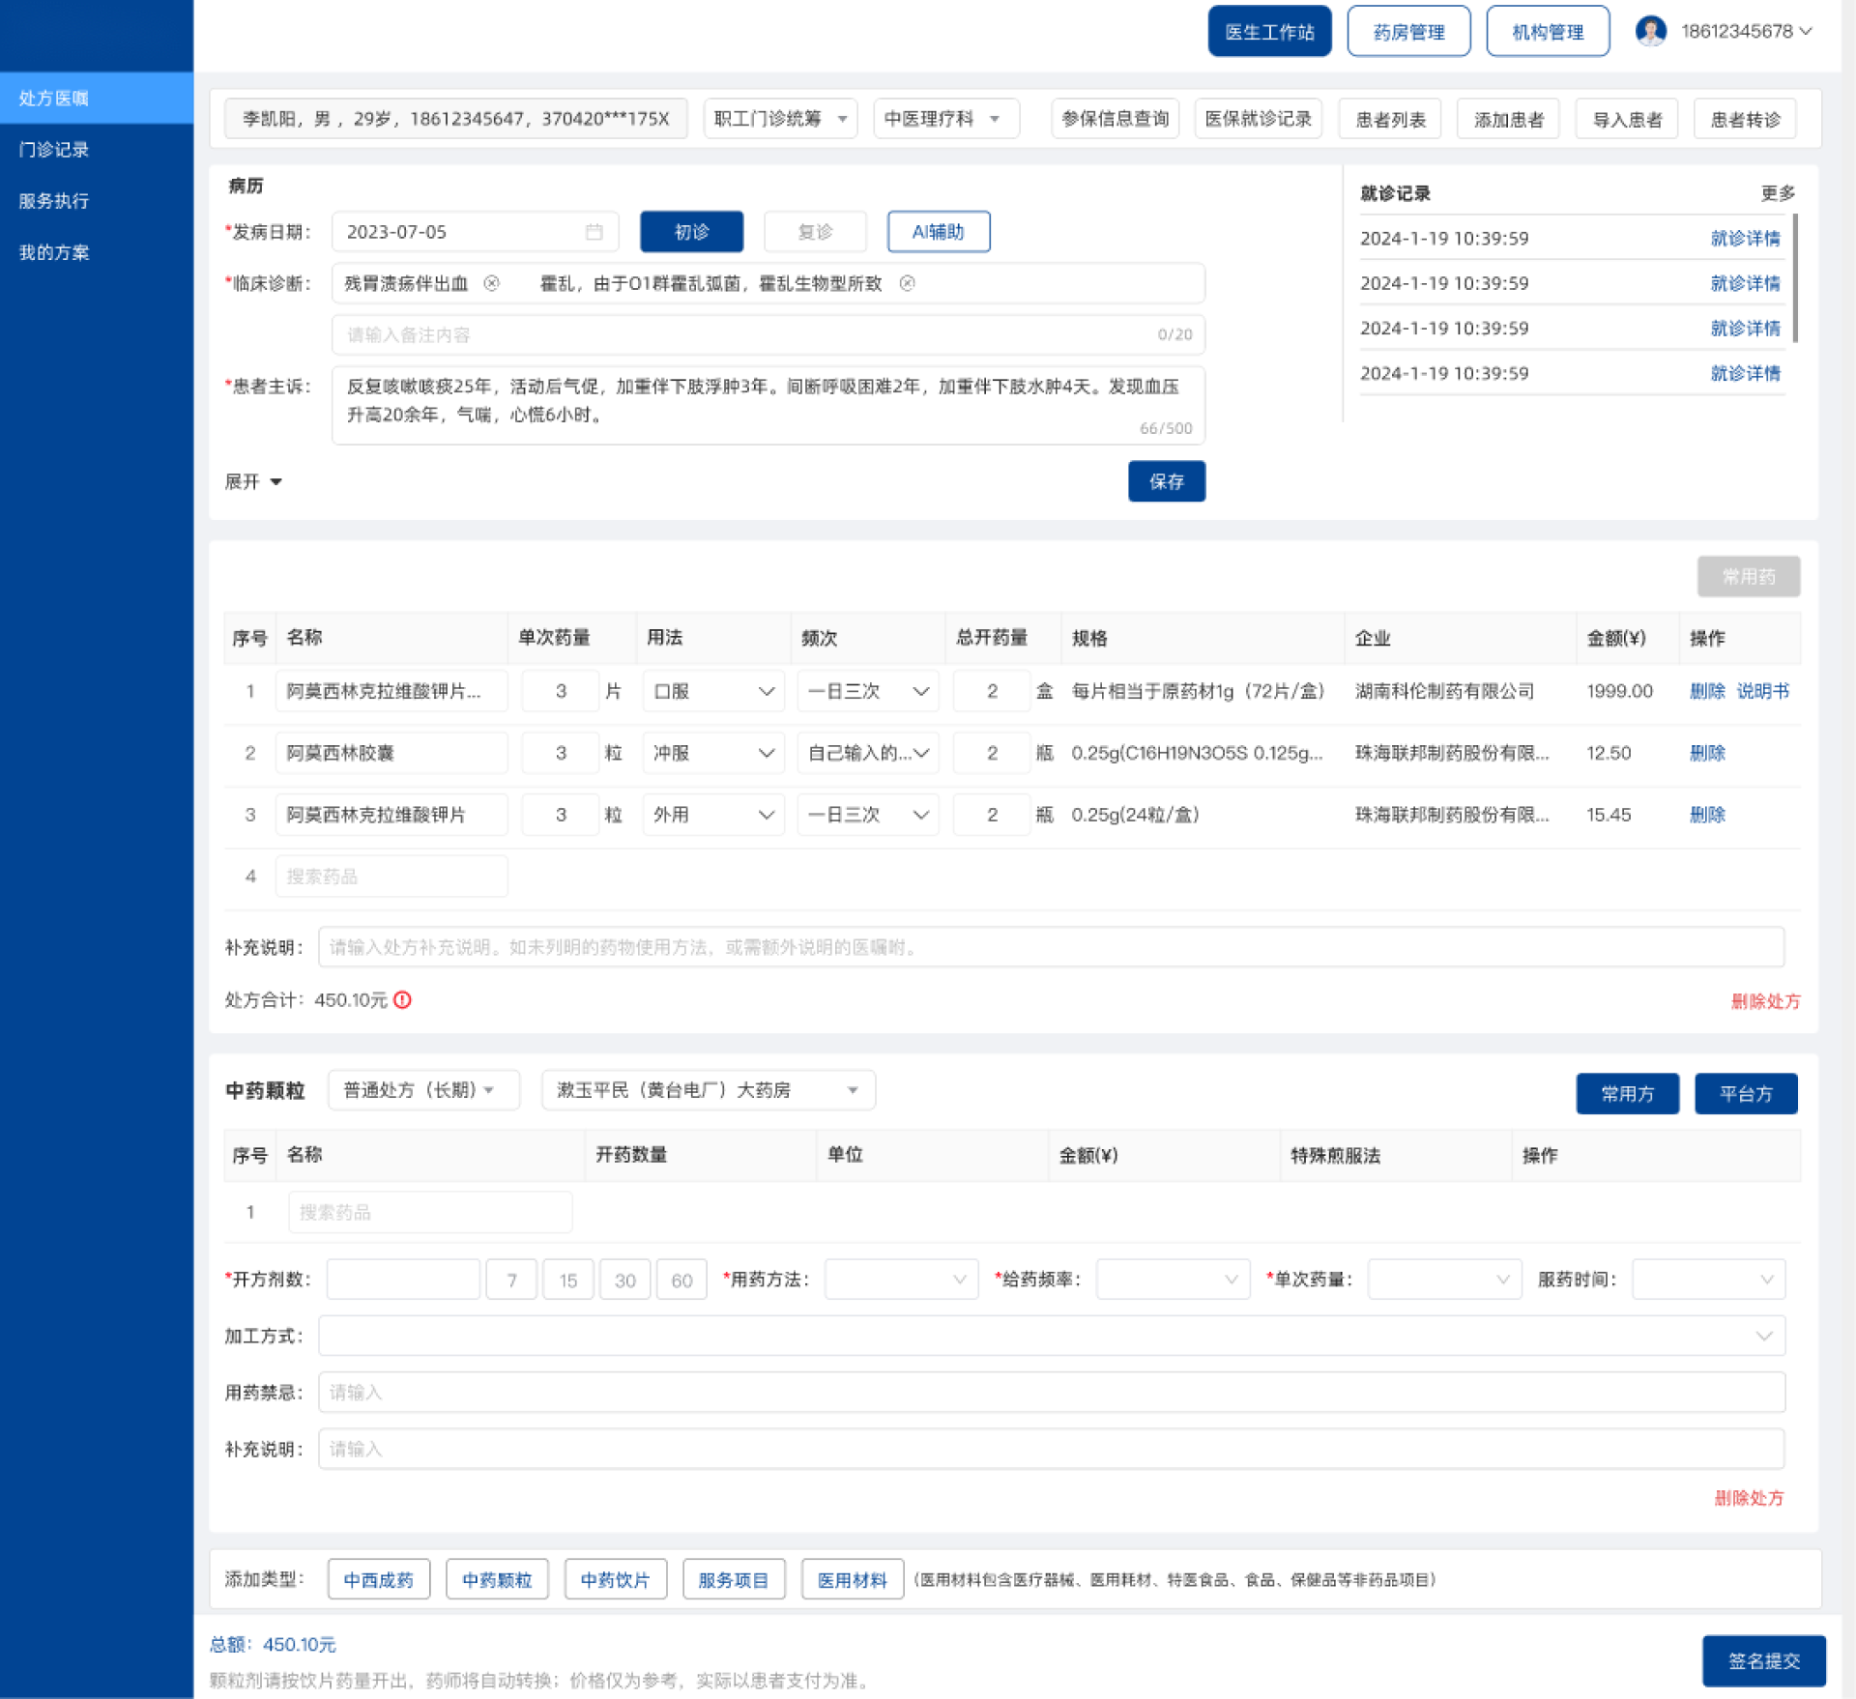Click red warning icon beside 处方合计
The image size is (1856, 1699).
tap(403, 1000)
